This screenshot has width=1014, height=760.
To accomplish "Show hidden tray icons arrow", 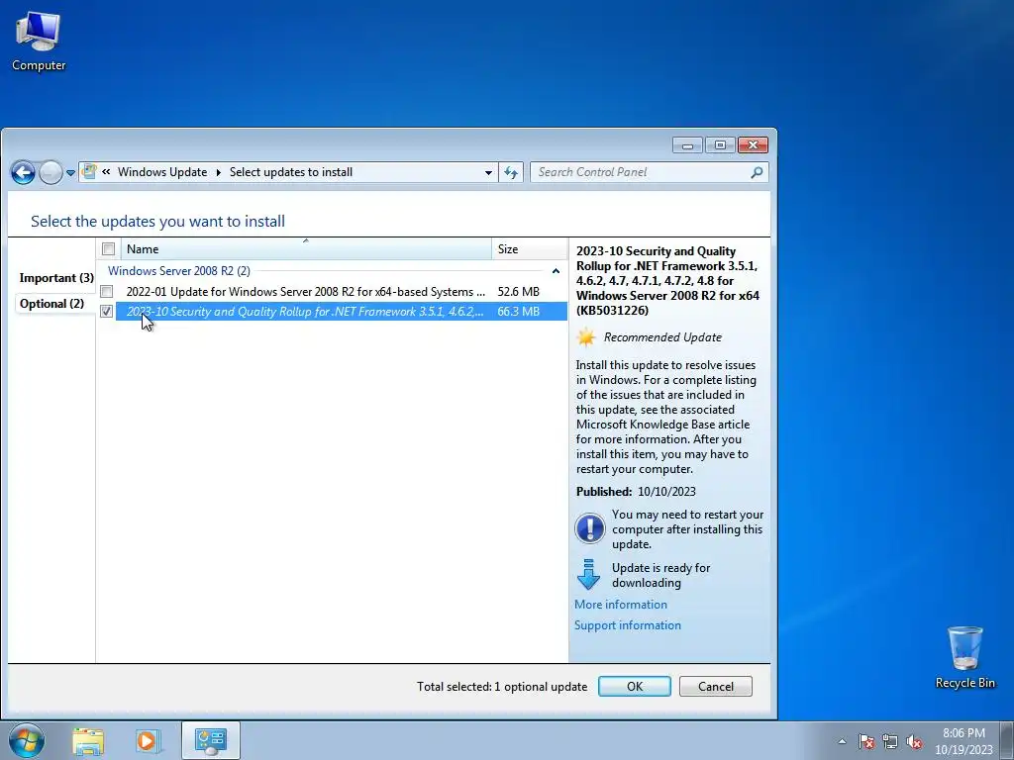I will 842,741.
